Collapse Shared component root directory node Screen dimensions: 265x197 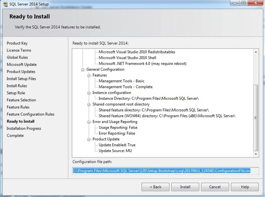89,105
